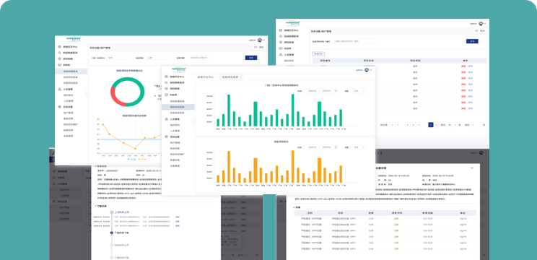
Task: Focus search input field in table window
Action: coord(356,41)
